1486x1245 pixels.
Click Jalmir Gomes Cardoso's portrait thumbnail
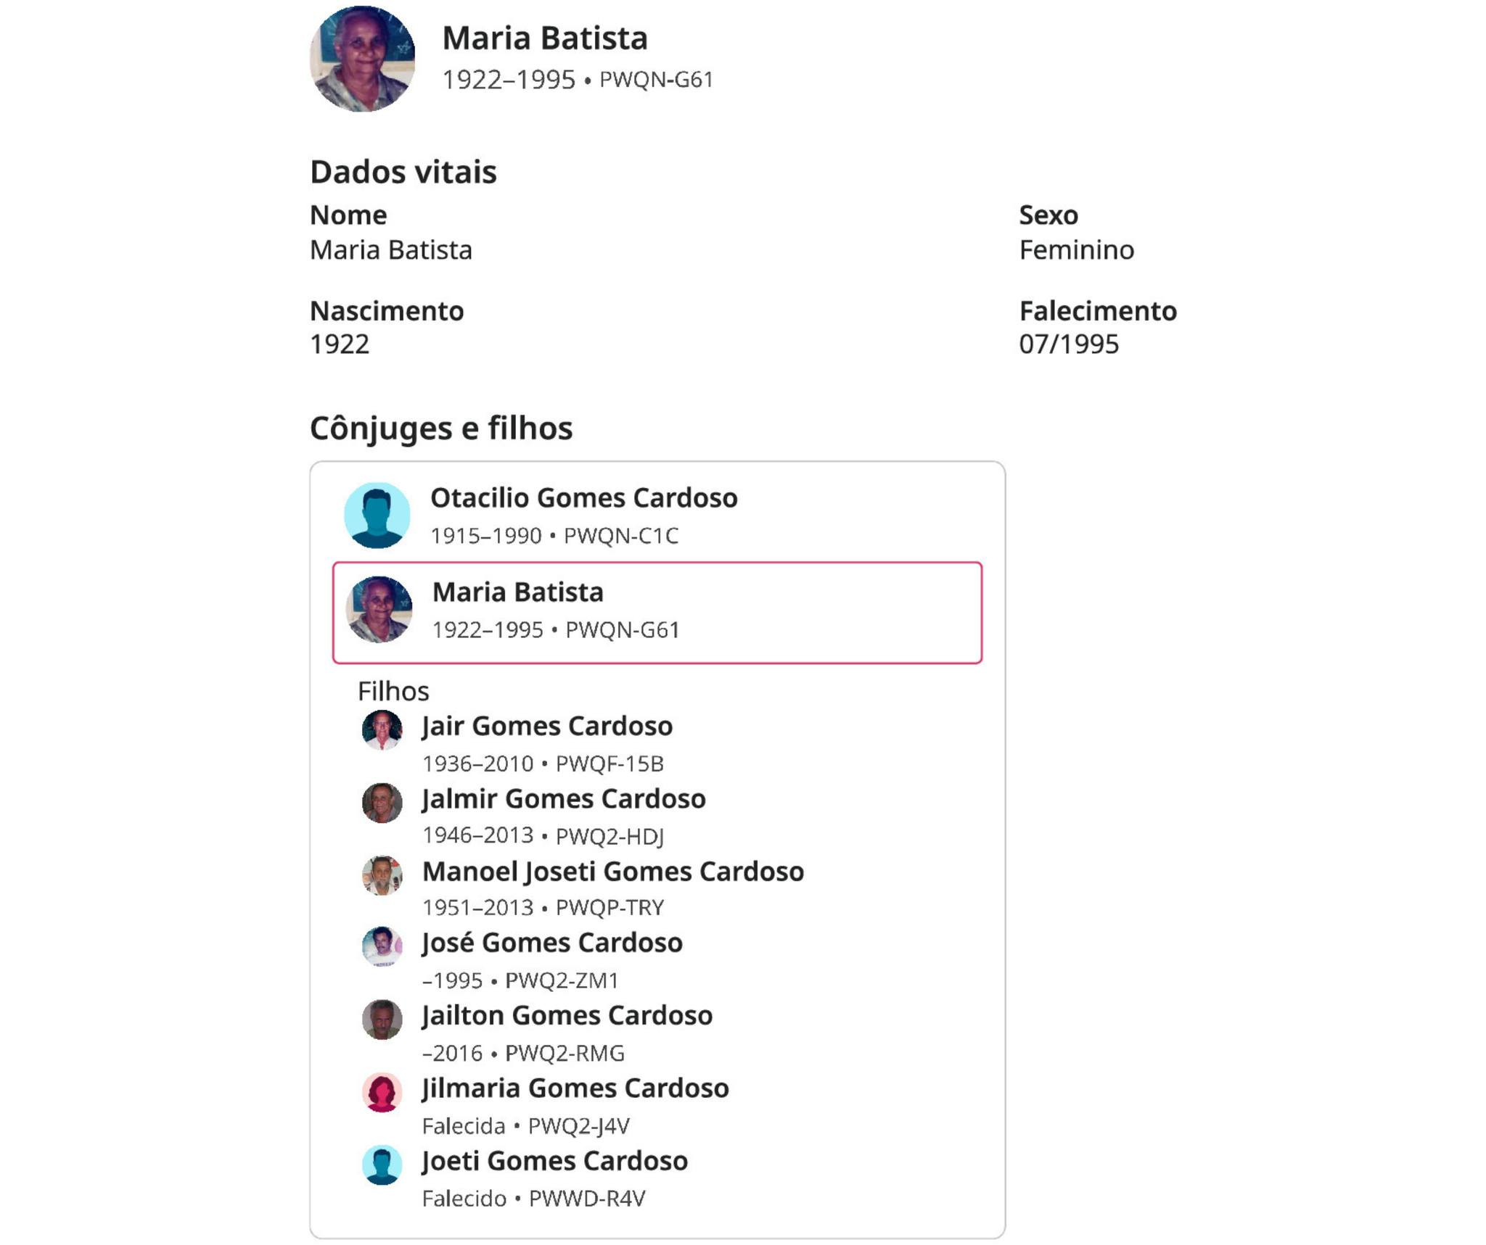click(382, 803)
